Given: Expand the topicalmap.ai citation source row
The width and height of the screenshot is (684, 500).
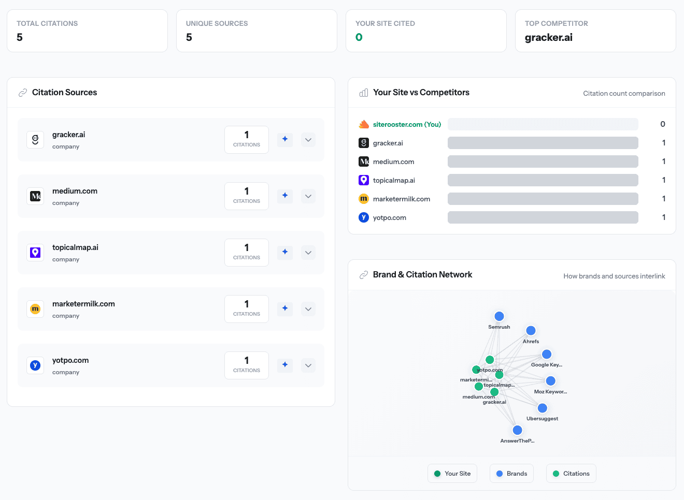Looking at the screenshot, I should (x=308, y=253).
